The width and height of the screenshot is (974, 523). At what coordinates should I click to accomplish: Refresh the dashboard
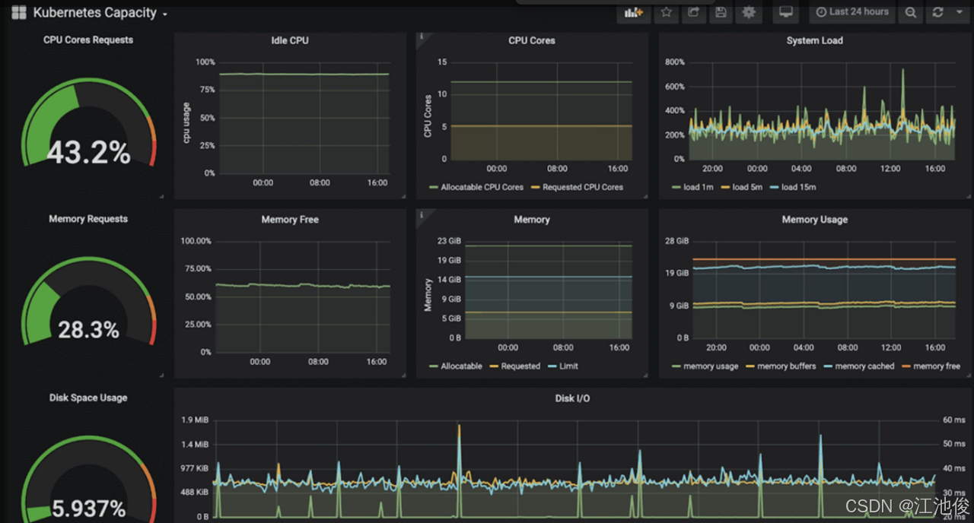point(937,12)
